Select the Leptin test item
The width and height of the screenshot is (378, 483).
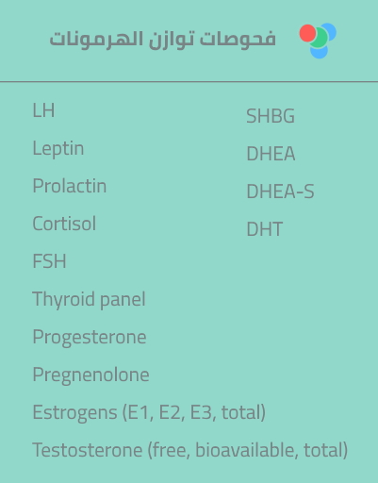pos(58,148)
